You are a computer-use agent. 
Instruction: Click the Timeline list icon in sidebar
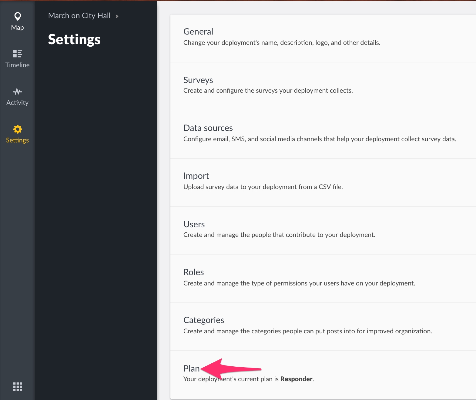pos(18,54)
